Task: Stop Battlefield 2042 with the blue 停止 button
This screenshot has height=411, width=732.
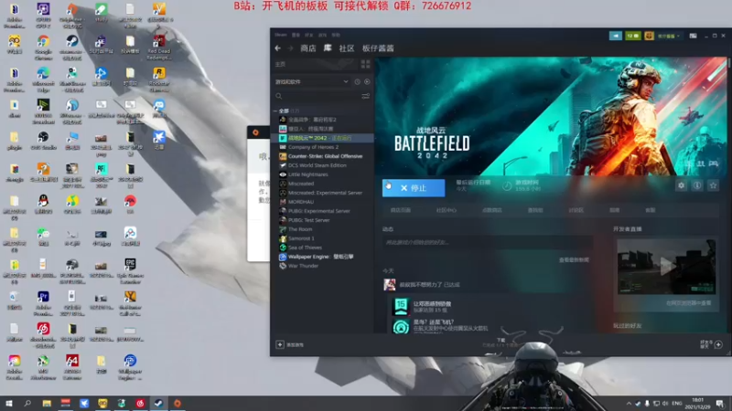Action: pyautogui.click(x=414, y=188)
